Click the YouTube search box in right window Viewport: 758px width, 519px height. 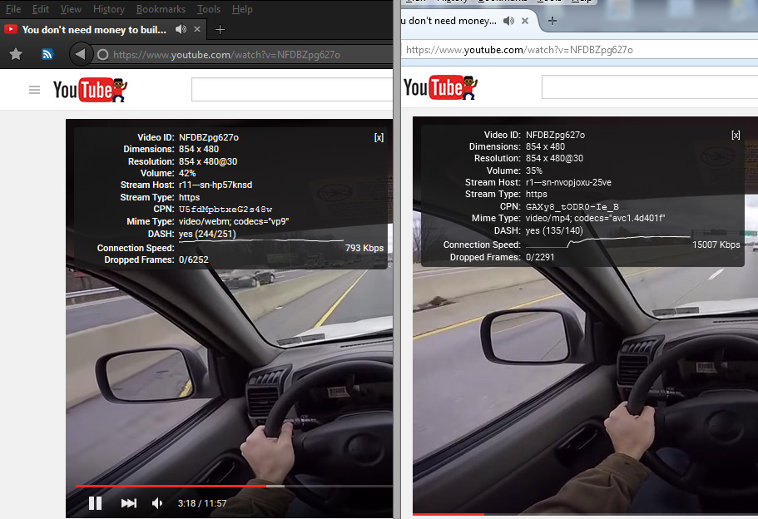coord(650,87)
